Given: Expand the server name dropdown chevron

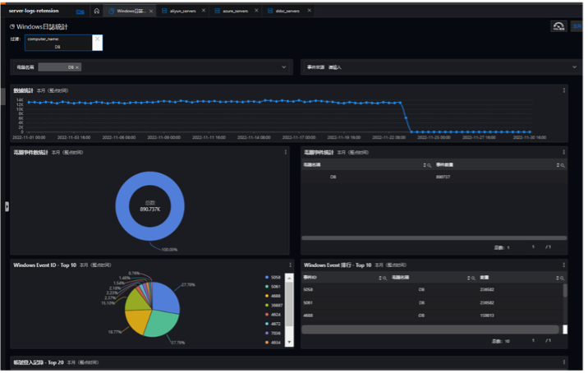Looking at the screenshot, I should (x=284, y=67).
